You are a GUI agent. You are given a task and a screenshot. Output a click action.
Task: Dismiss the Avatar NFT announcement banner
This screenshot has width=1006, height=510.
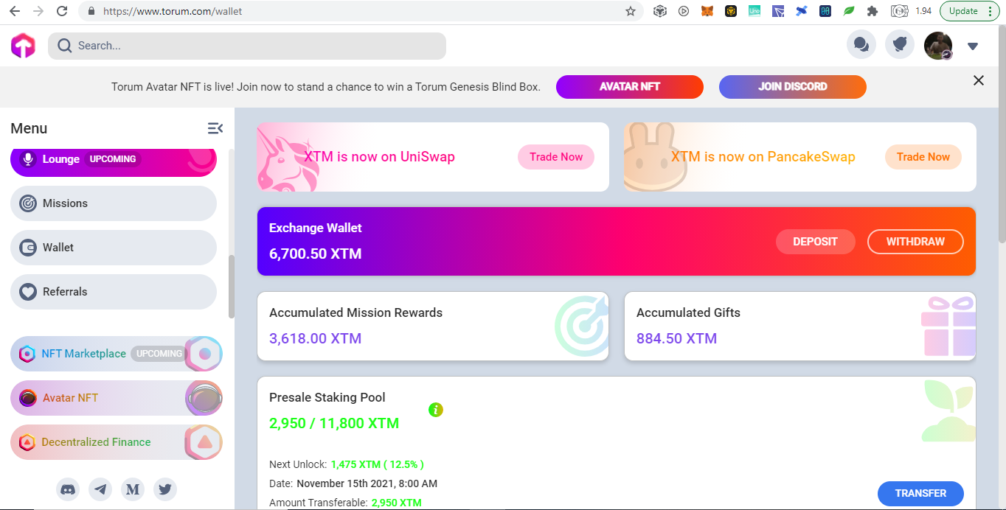(x=979, y=80)
